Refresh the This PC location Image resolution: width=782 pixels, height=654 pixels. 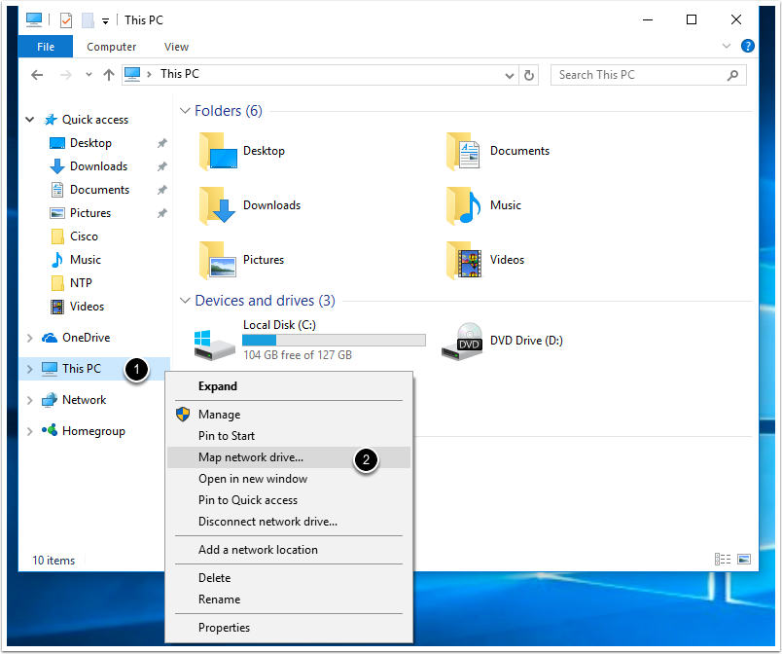pyautogui.click(x=529, y=75)
